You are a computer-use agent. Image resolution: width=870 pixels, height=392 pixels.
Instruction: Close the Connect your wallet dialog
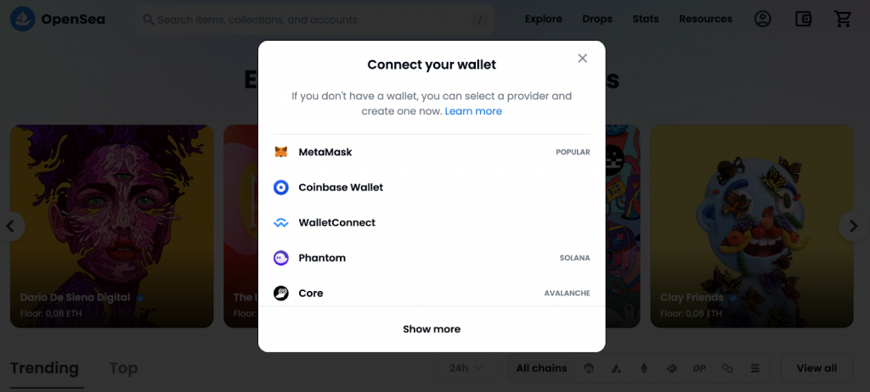pos(582,59)
